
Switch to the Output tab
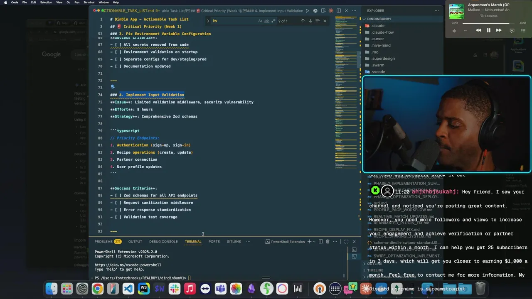(x=135, y=242)
